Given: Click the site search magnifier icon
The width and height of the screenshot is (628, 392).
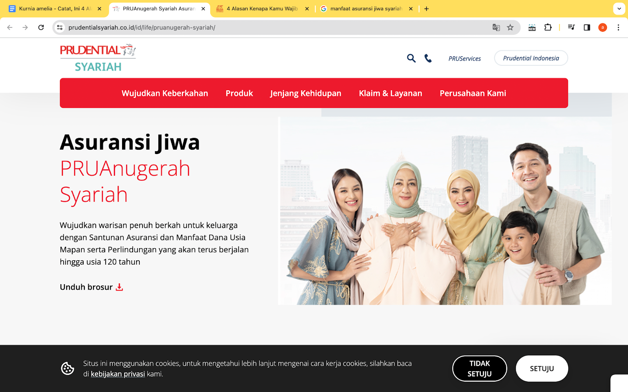Looking at the screenshot, I should 411,58.
